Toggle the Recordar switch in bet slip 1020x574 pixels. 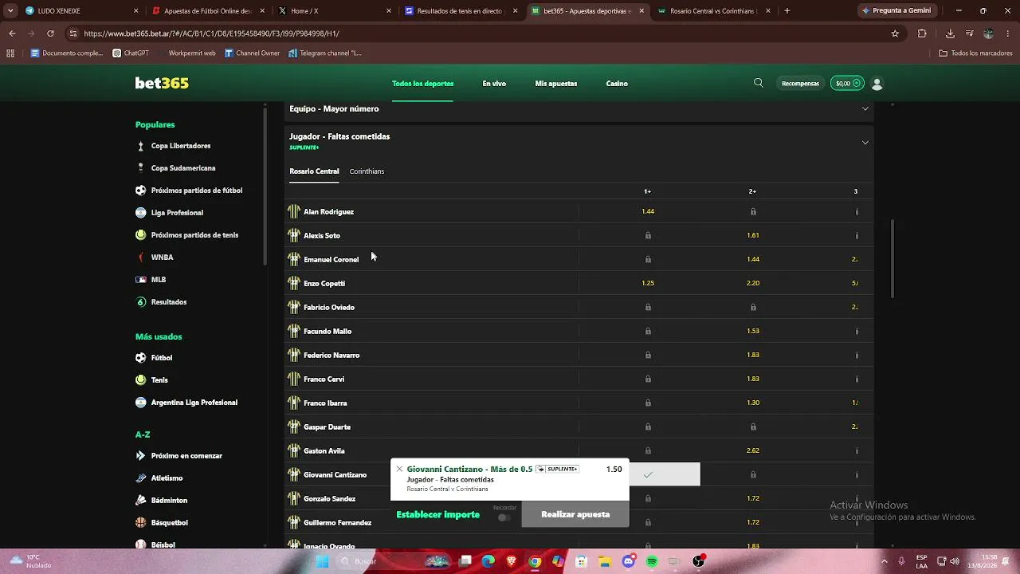(x=504, y=517)
